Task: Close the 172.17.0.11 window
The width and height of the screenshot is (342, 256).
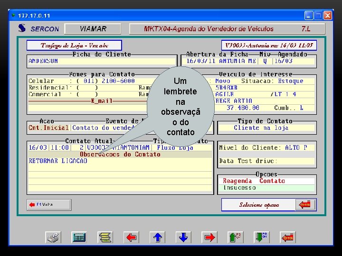Action: (x=328, y=16)
